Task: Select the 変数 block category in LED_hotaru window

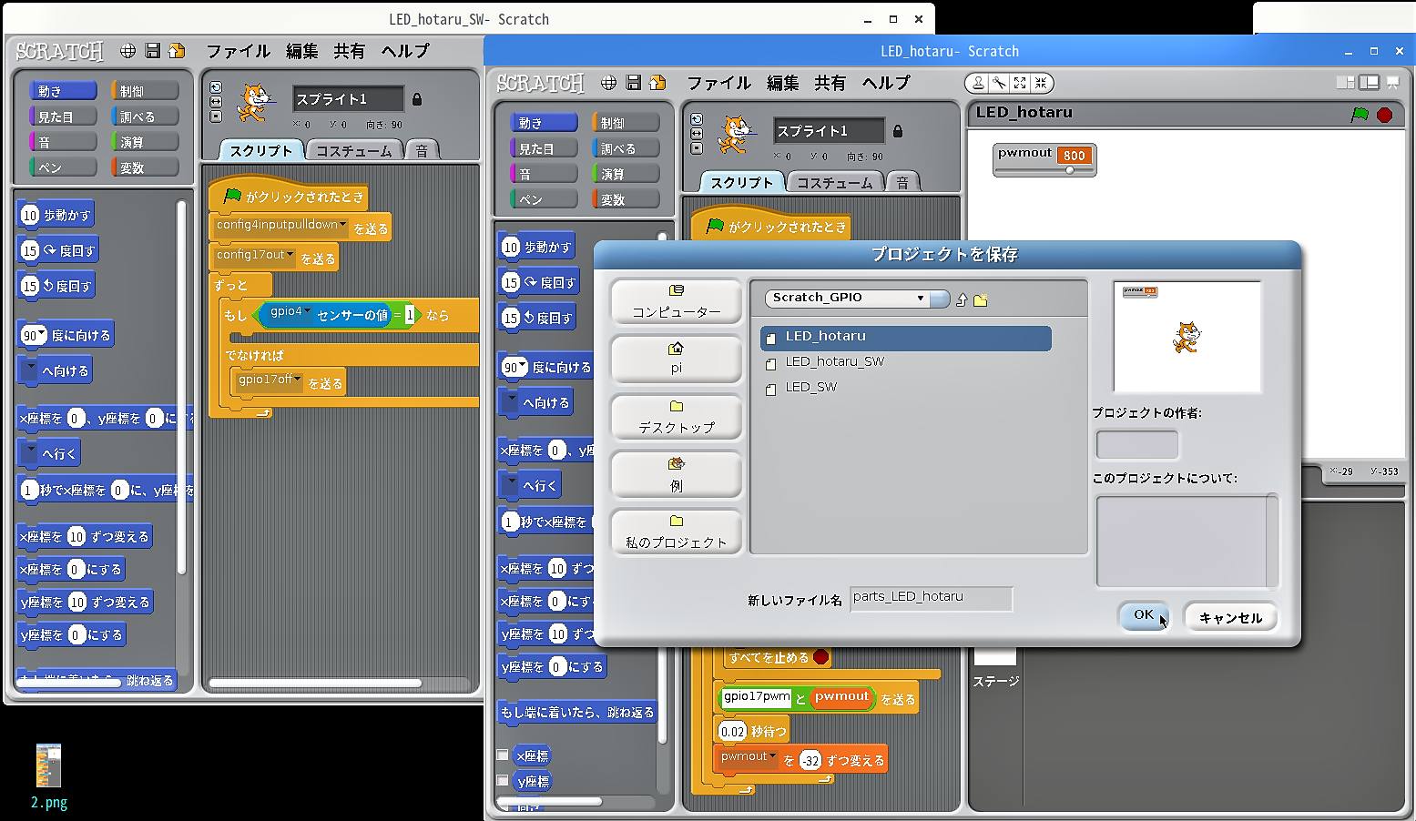Action: click(x=626, y=198)
